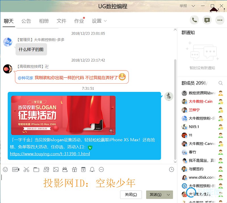Open the touying.com/t-31398-1.html link
This screenshot has height=203, width=227.
click(x=50, y=154)
